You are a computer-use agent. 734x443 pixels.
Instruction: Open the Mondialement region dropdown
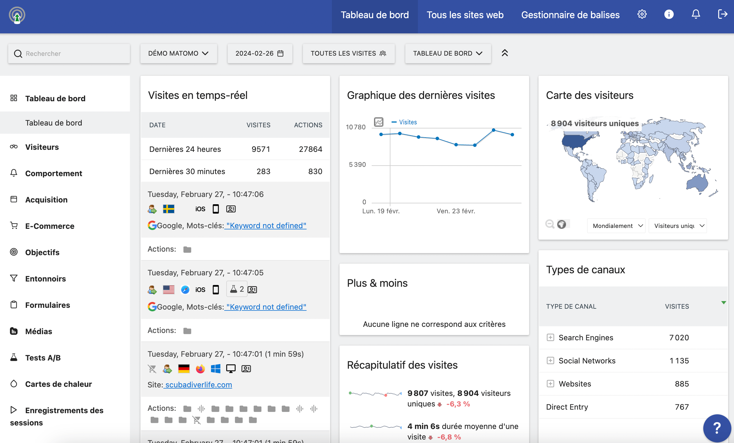coord(616,226)
